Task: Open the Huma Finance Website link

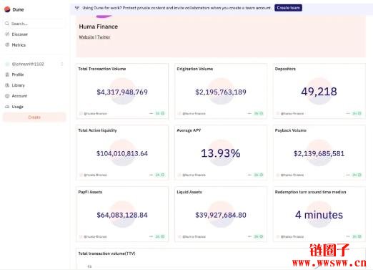Action: click(86, 37)
